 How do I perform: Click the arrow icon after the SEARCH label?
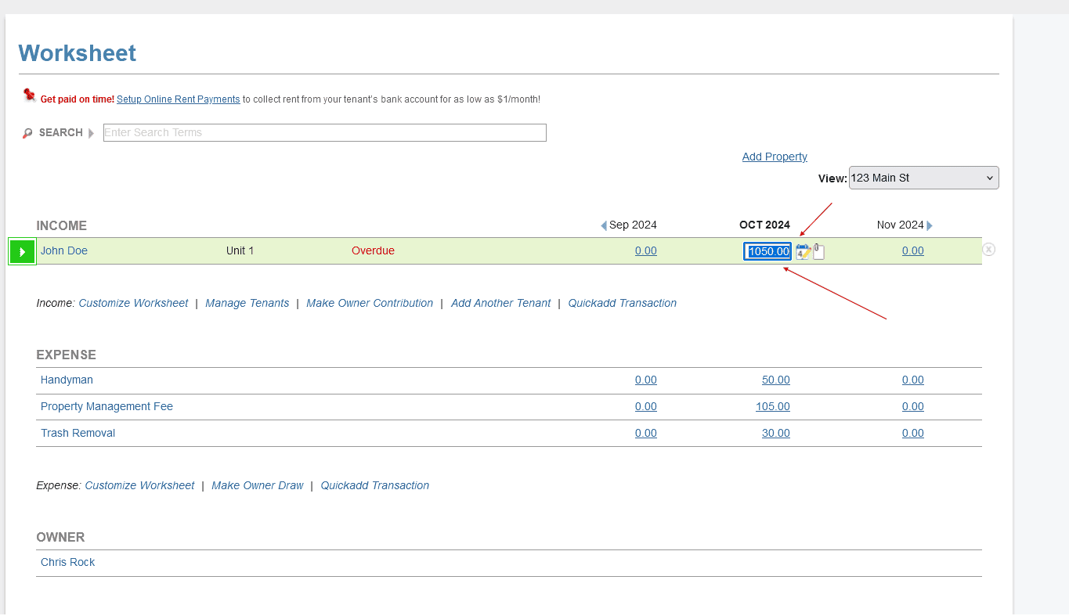[92, 133]
